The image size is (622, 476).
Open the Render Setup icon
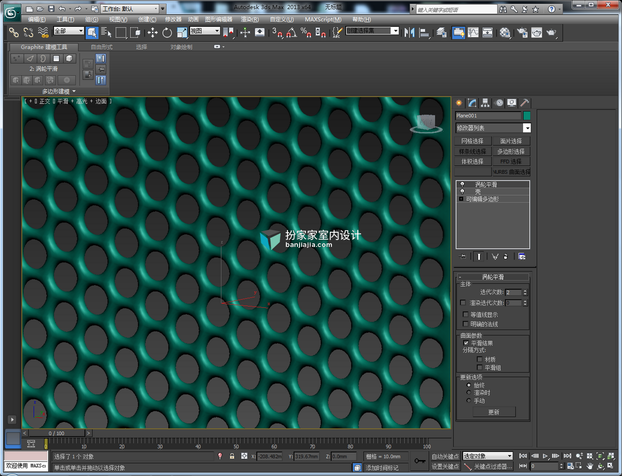(522, 32)
